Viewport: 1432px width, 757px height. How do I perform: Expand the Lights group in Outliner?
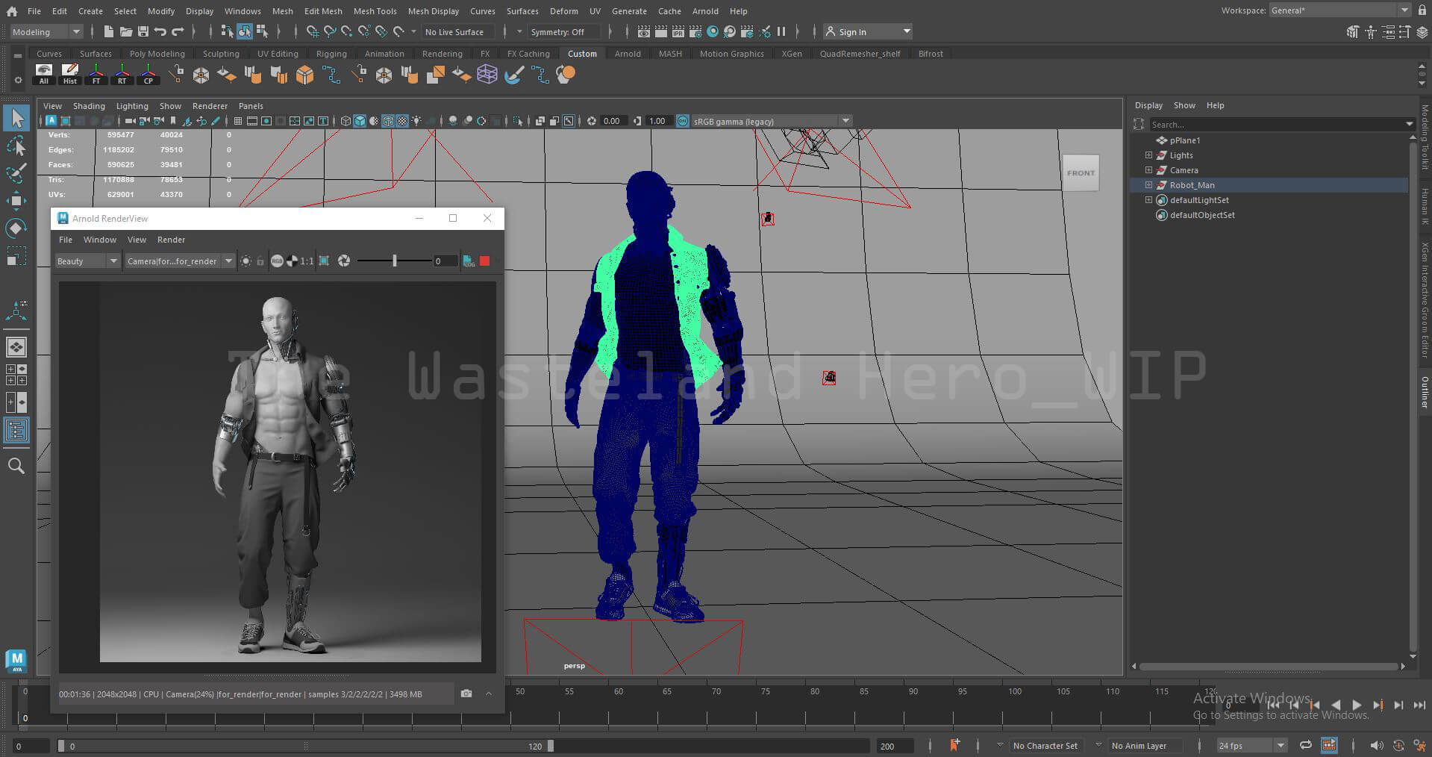point(1148,155)
